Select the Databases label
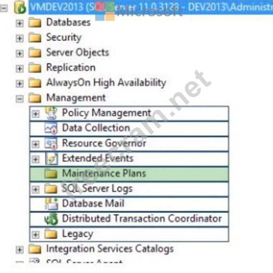273x273 pixels. click(68, 22)
